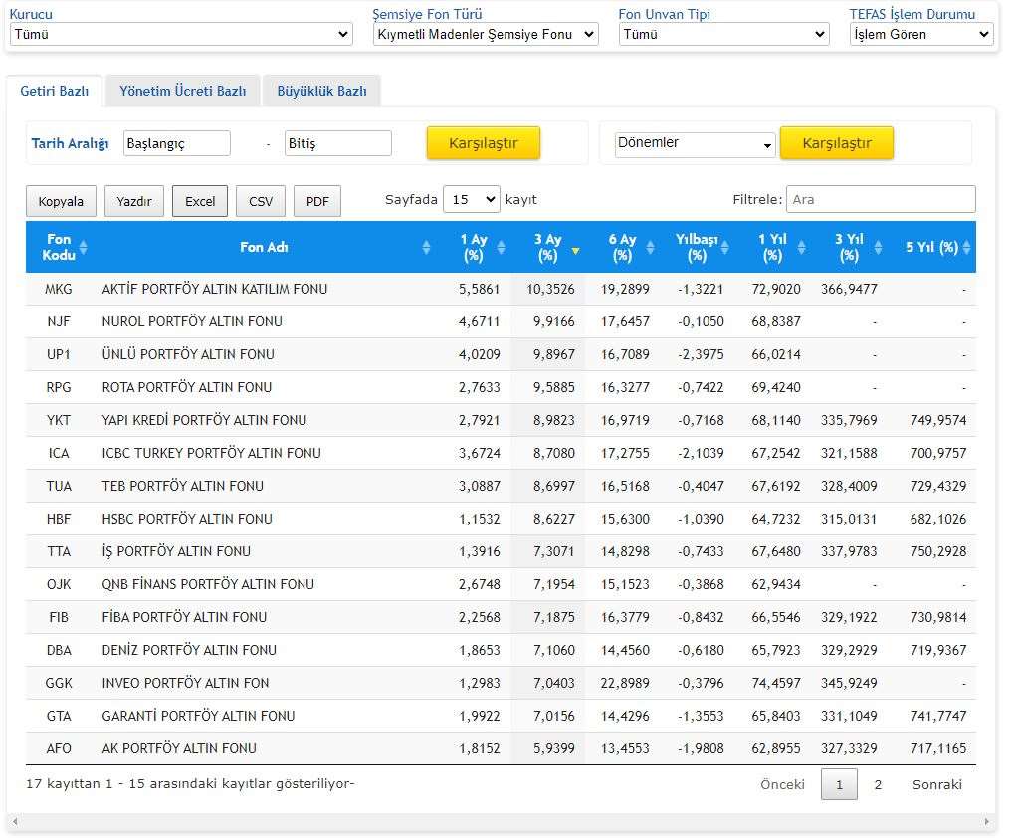Click the Filtrele search box
This screenshot has height=838, width=1013.
(x=881, y=200)
